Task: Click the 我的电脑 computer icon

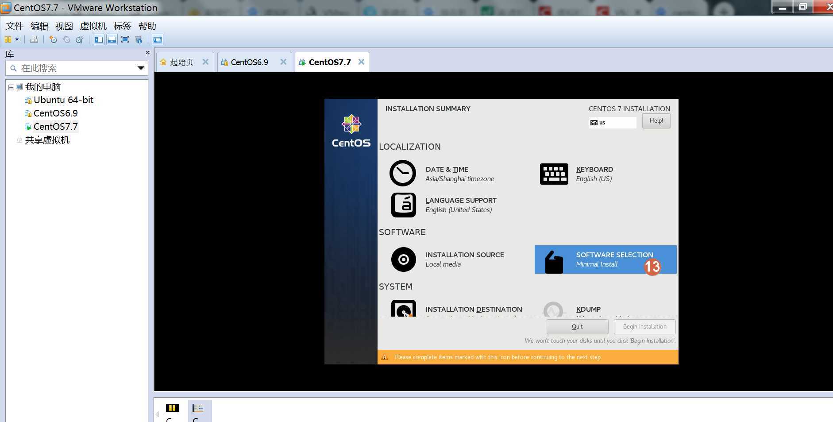Action: [x=19, y=87]
